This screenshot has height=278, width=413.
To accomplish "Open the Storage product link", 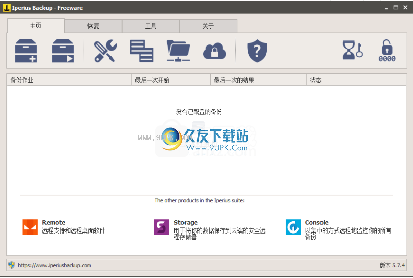I will 186,222.
